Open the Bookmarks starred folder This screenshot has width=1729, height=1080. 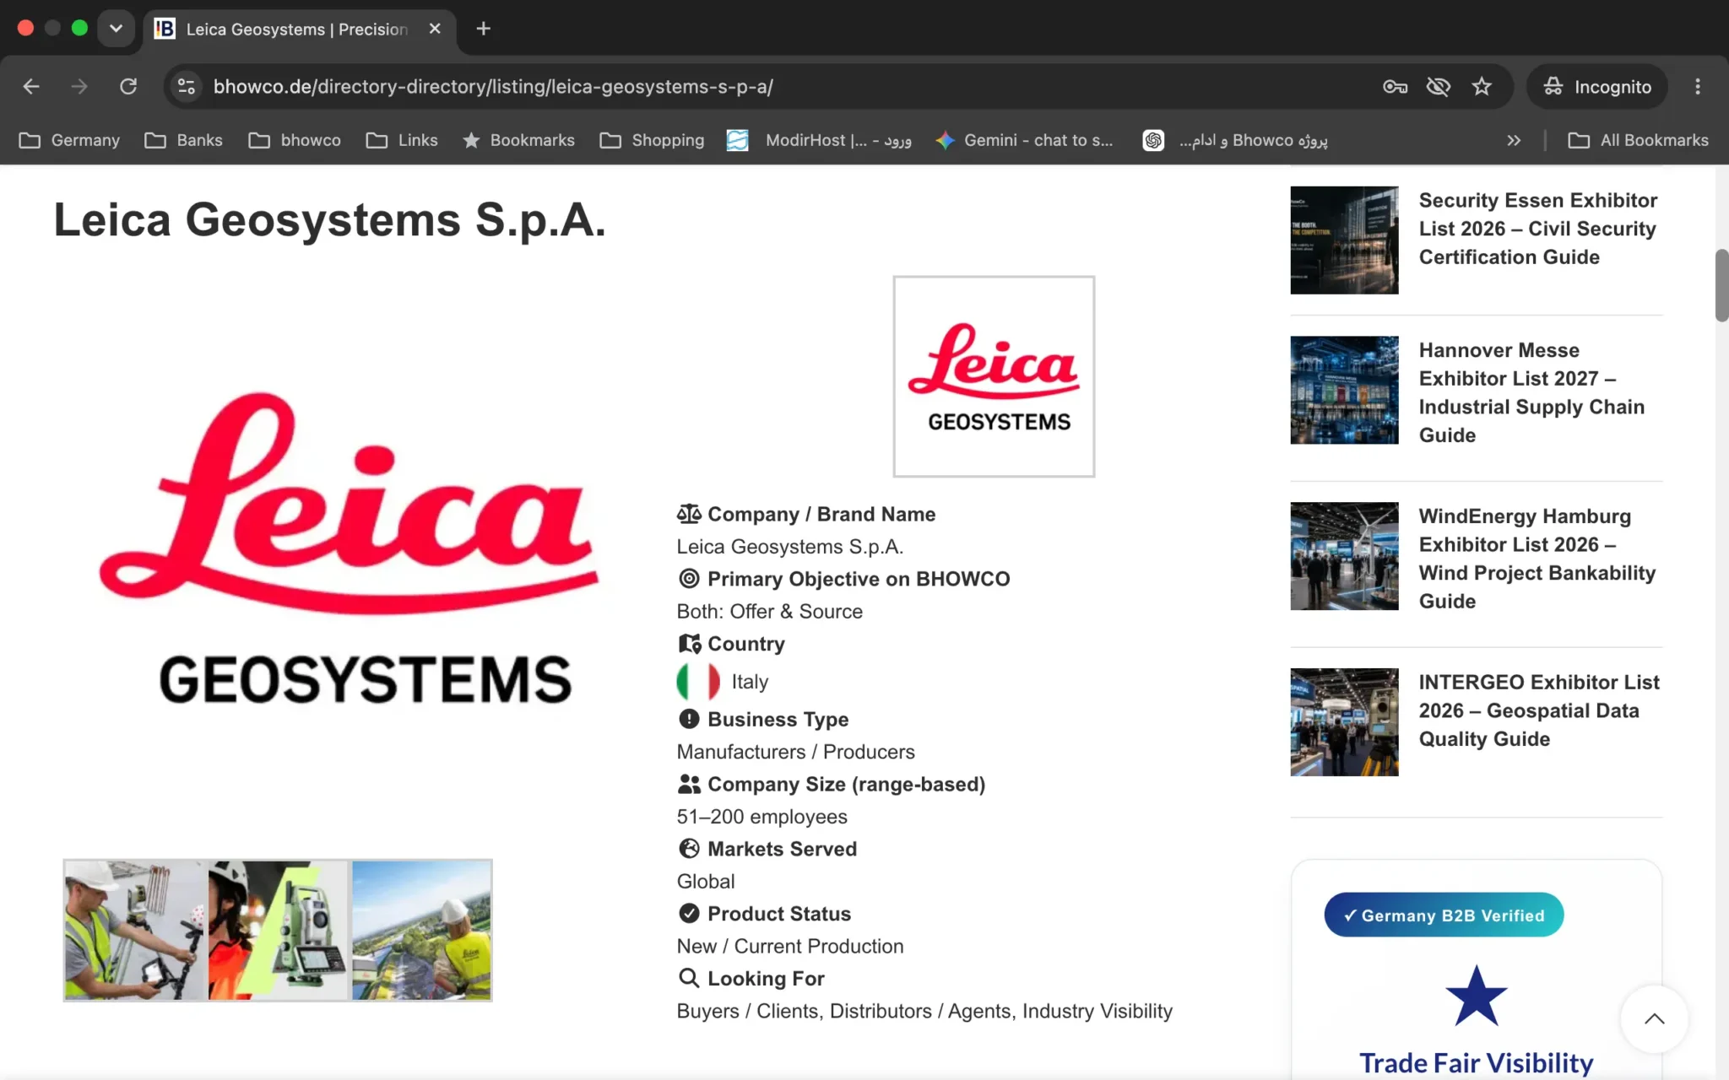pyautogui.click(x=518, y=140)
